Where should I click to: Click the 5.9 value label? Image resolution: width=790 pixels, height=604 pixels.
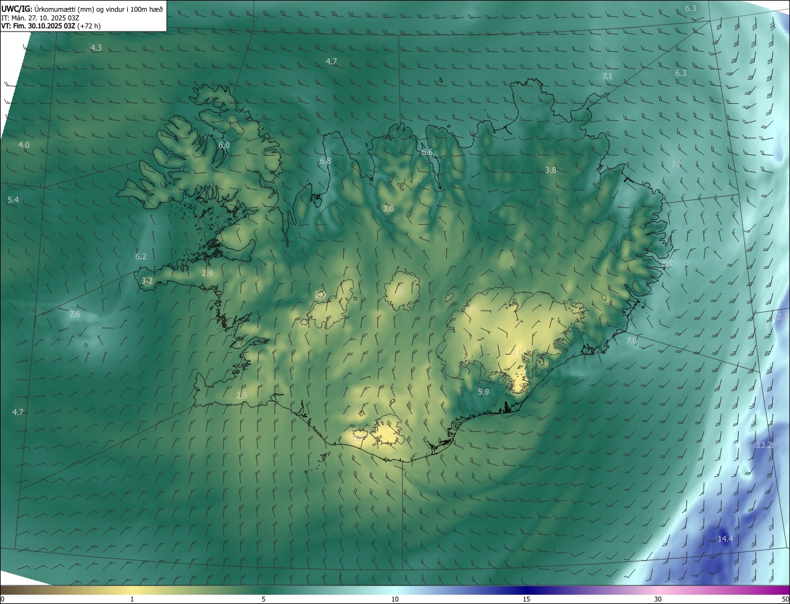click(x=483, y=392)
